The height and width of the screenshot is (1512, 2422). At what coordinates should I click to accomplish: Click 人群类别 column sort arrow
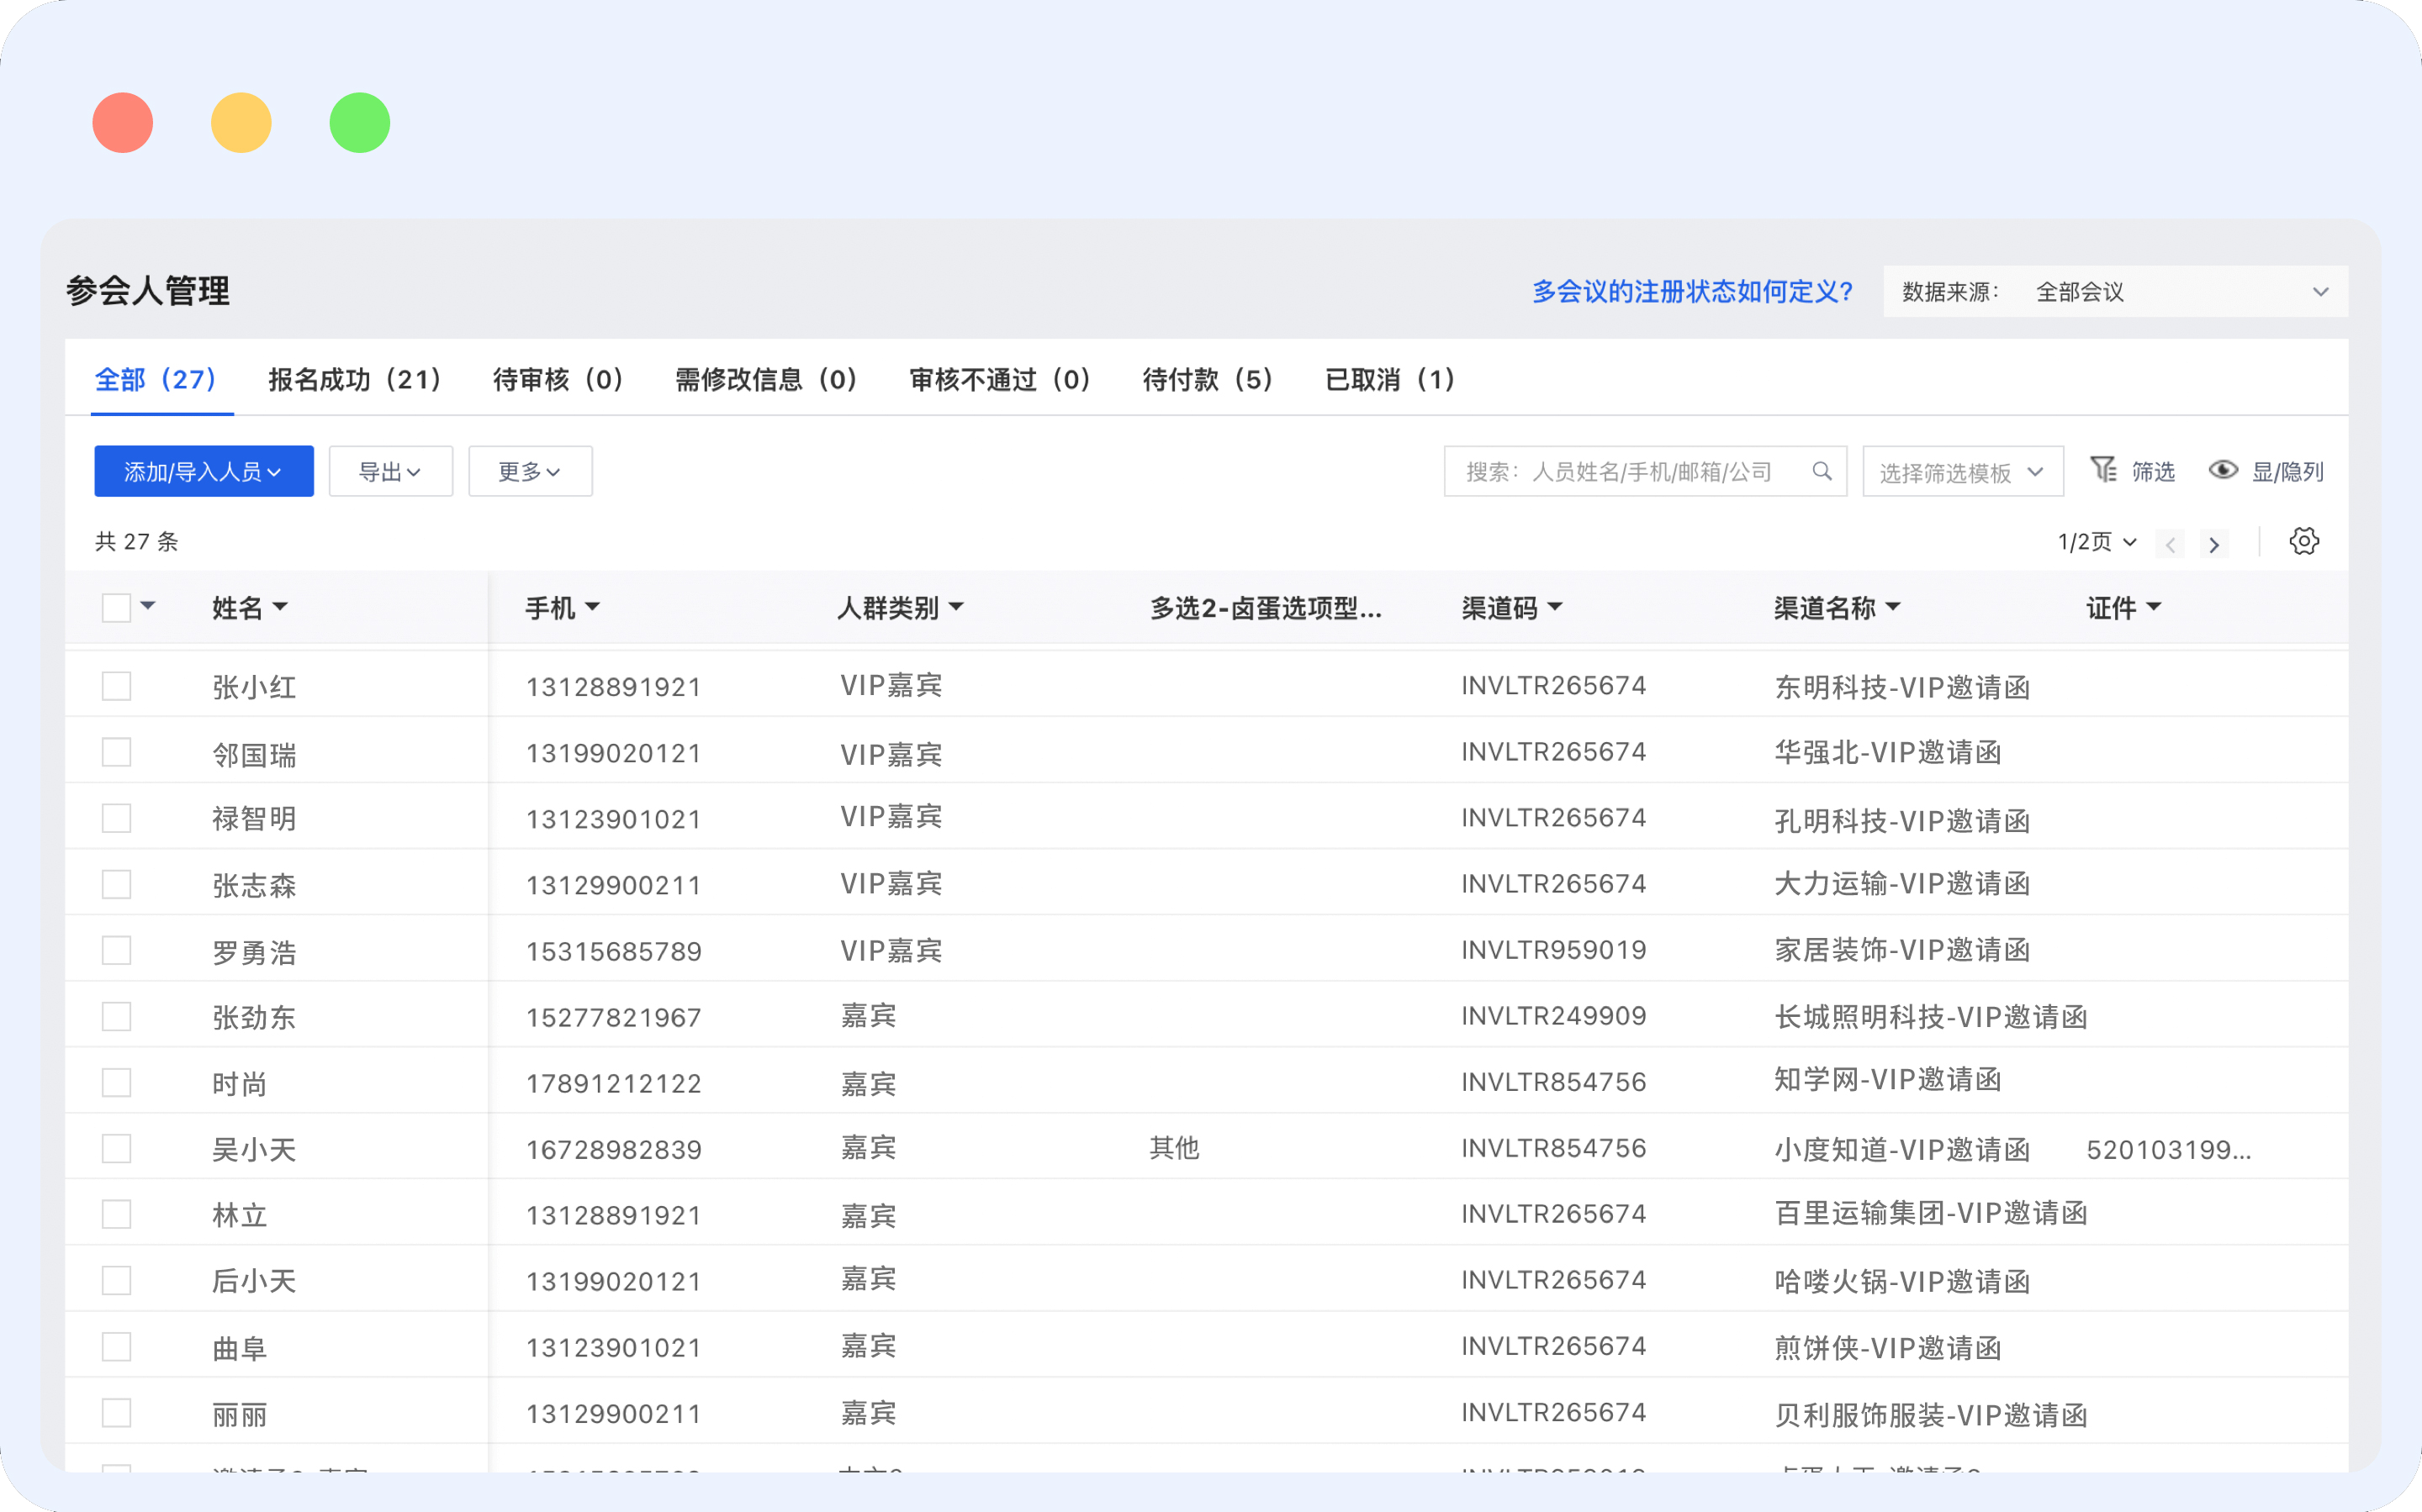click(956, 607)
